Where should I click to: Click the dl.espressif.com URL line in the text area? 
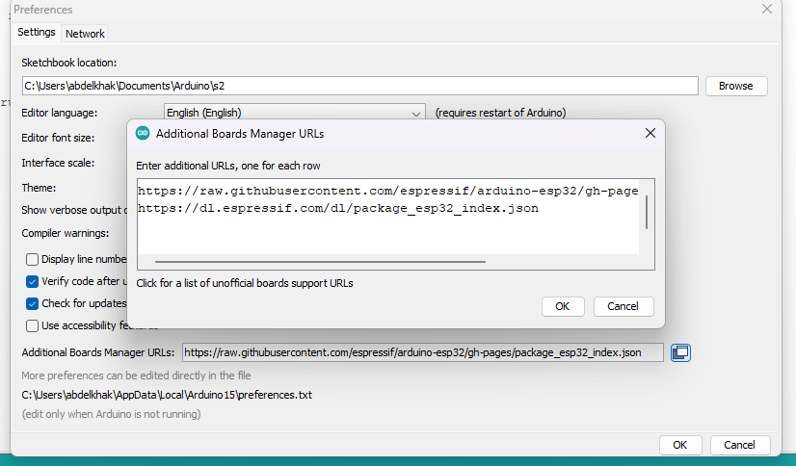(338, 208)
